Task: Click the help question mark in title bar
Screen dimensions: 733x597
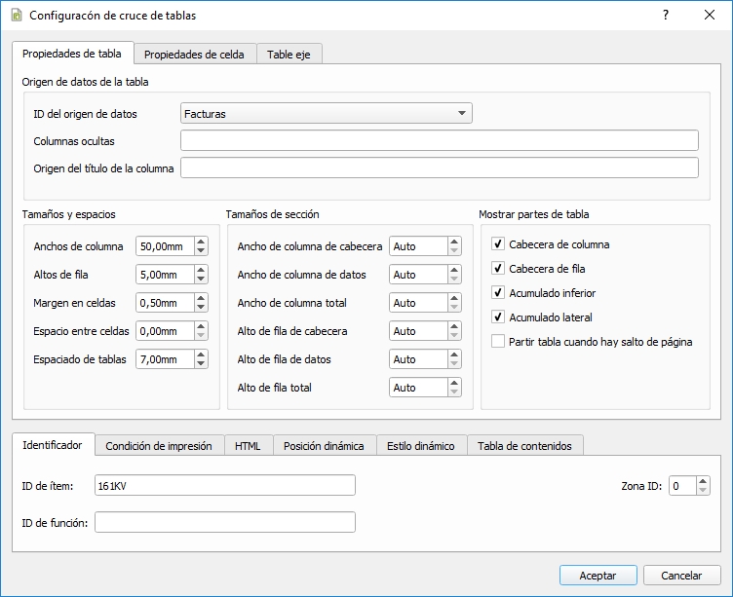Action: pos(665,16)
